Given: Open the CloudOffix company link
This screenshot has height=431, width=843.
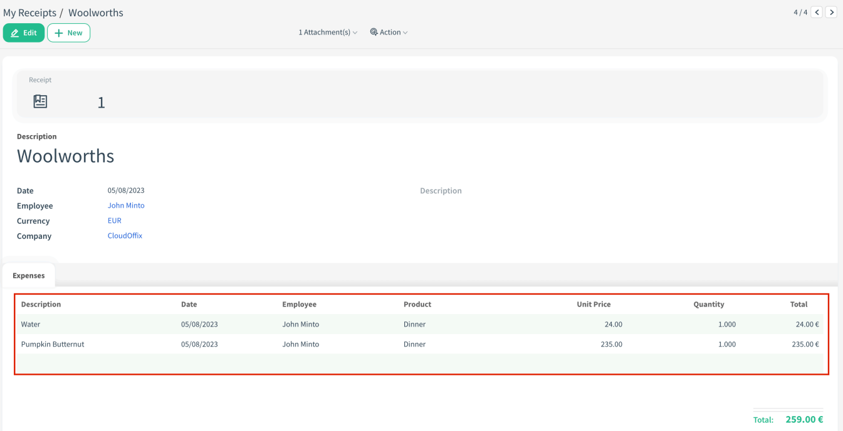Looking at the screenshot, I should [x=125, y=236].
